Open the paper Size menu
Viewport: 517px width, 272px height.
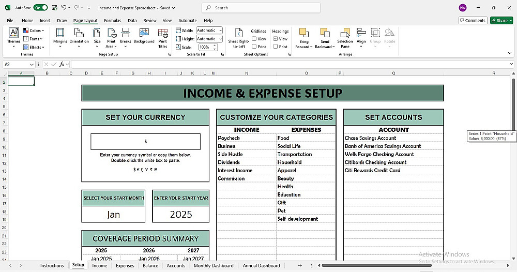pos(97,38)
